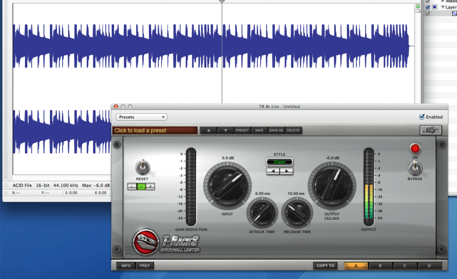
Task: Flip the RESET meter toggle switch
Action: (x=143, y=167)
